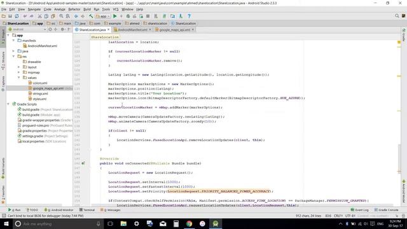Viewport: 407px width, 229px height.
Task: Collapse the values folder
Action: [18, 78]
